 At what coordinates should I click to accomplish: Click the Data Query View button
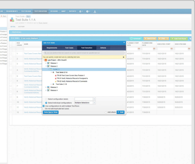(51, 112)
